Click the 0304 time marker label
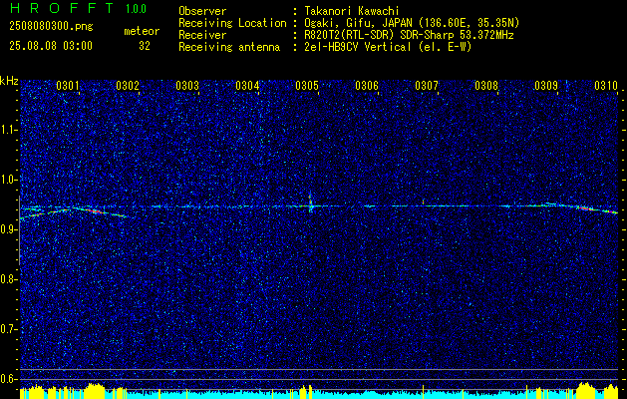This screenshot has width=627, height=399. click(x=247, y=85)
